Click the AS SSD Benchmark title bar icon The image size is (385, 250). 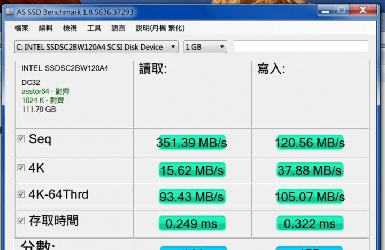tap(10, 12)
